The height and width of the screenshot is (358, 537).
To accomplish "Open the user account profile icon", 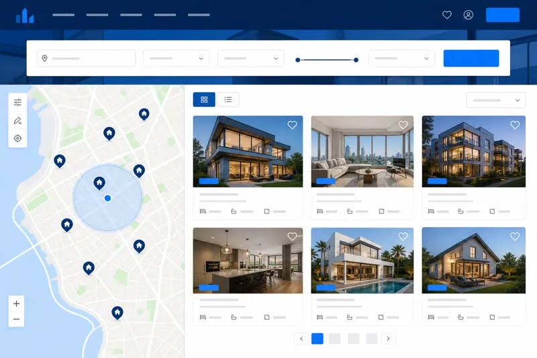I will tap(468, 15).
